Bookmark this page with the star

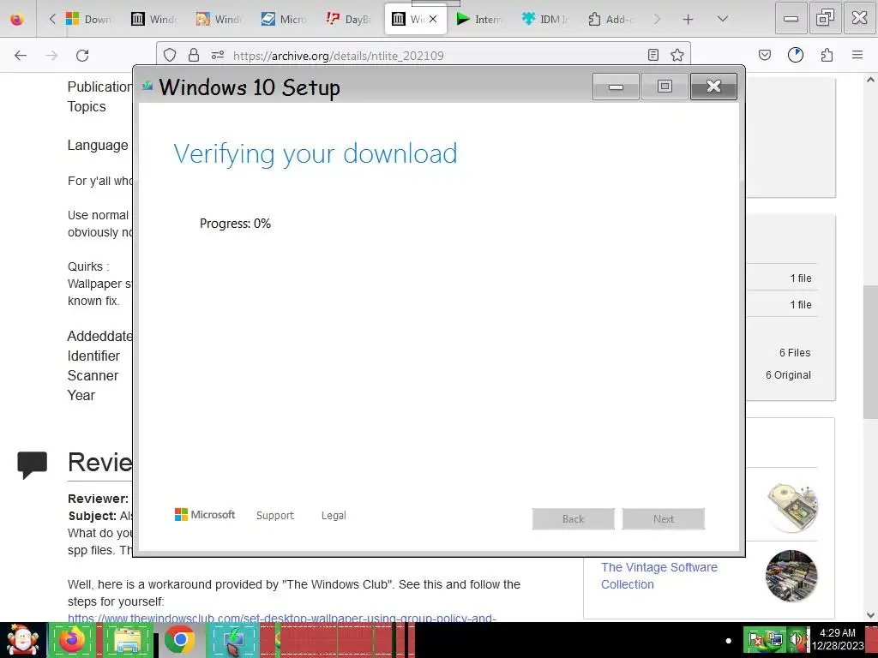(677, 55)
